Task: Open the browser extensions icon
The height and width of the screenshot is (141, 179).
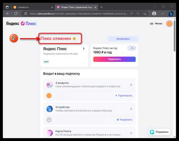Action: (x=145, y=14)
